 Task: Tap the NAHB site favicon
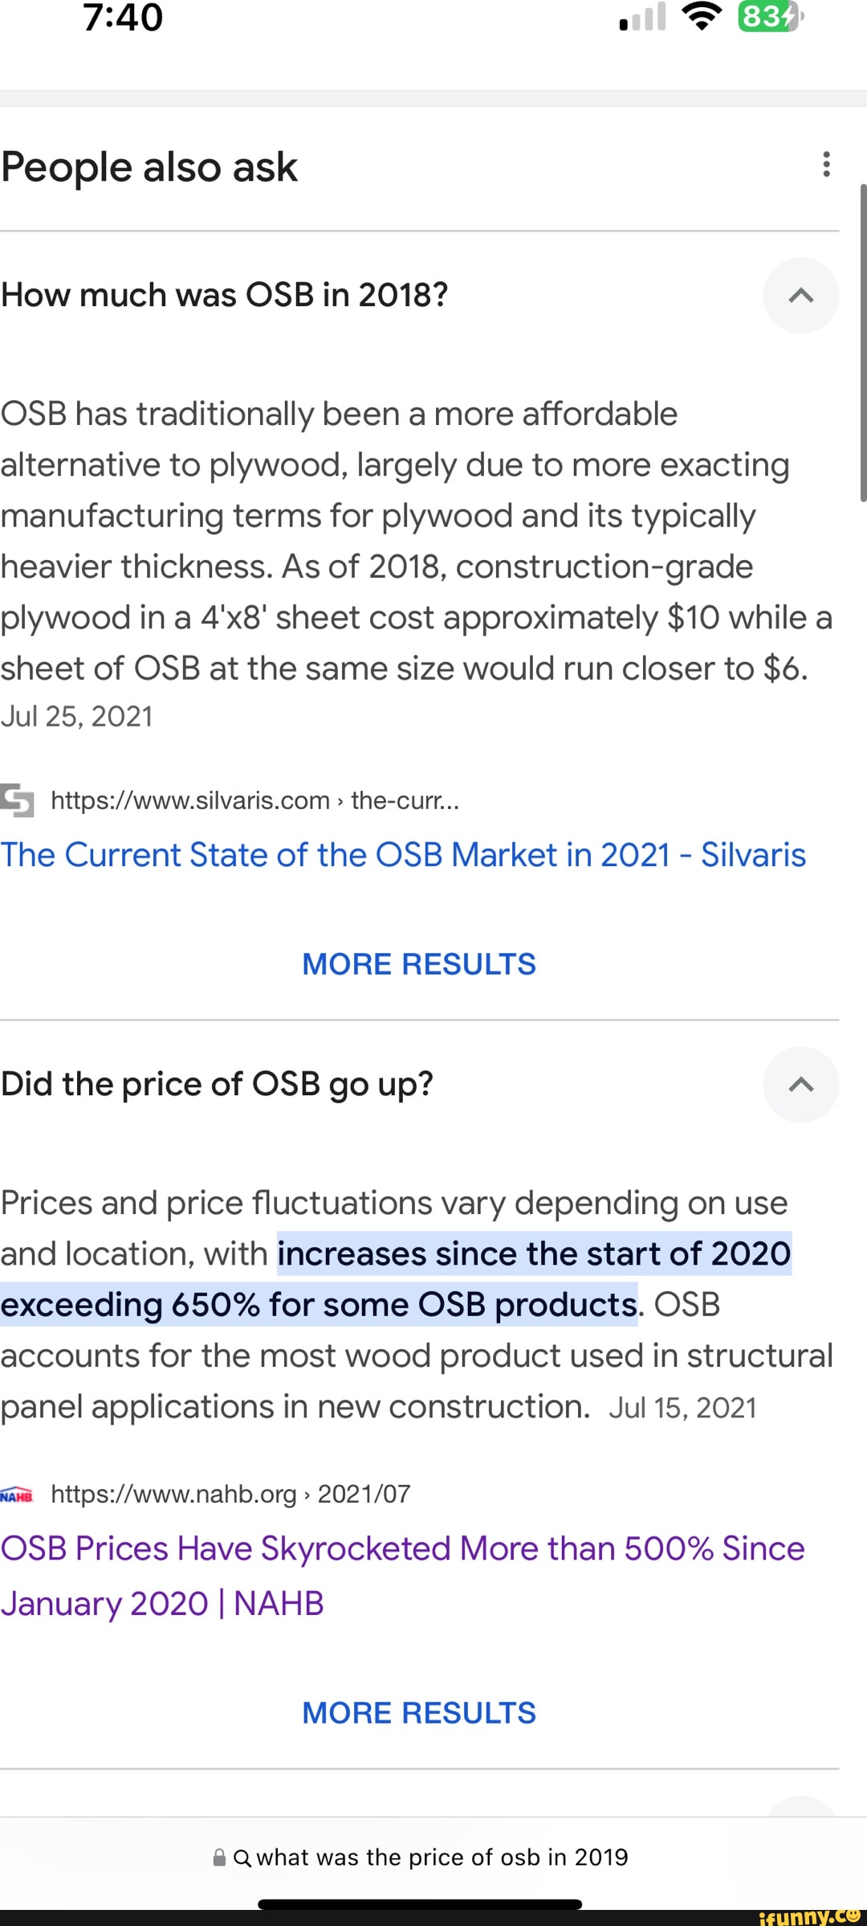click(17, 1495)
